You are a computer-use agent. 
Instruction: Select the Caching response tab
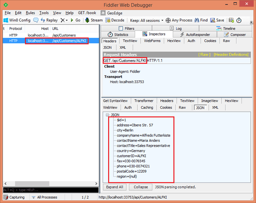click(x=147, y=108)
